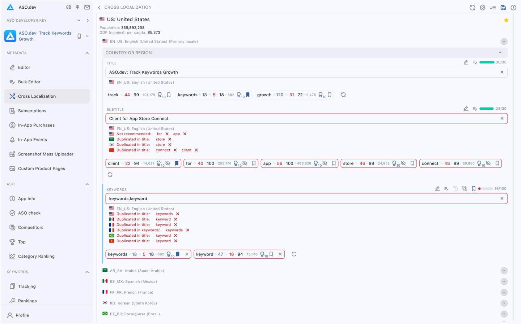This screenshot has width=521, height=324.
Task: Collapse the EN_US primary locale section
Action: 504,41
